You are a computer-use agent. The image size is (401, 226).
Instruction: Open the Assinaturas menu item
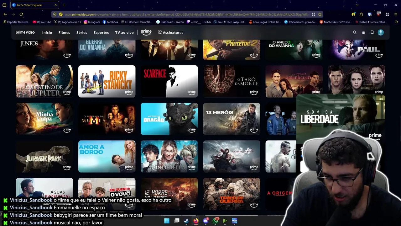click(x=170, y=33)
